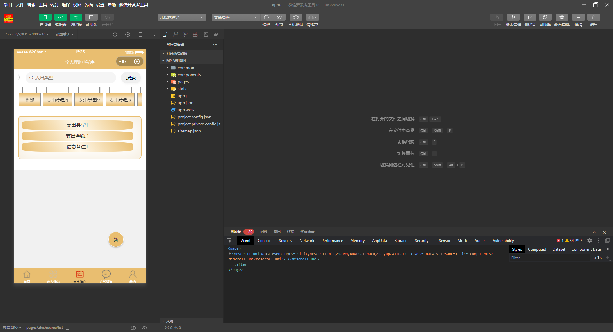Click the preview eye icon
Viewport: 613px width, 332px height.
pyautogui.click(x=279, y=17)
